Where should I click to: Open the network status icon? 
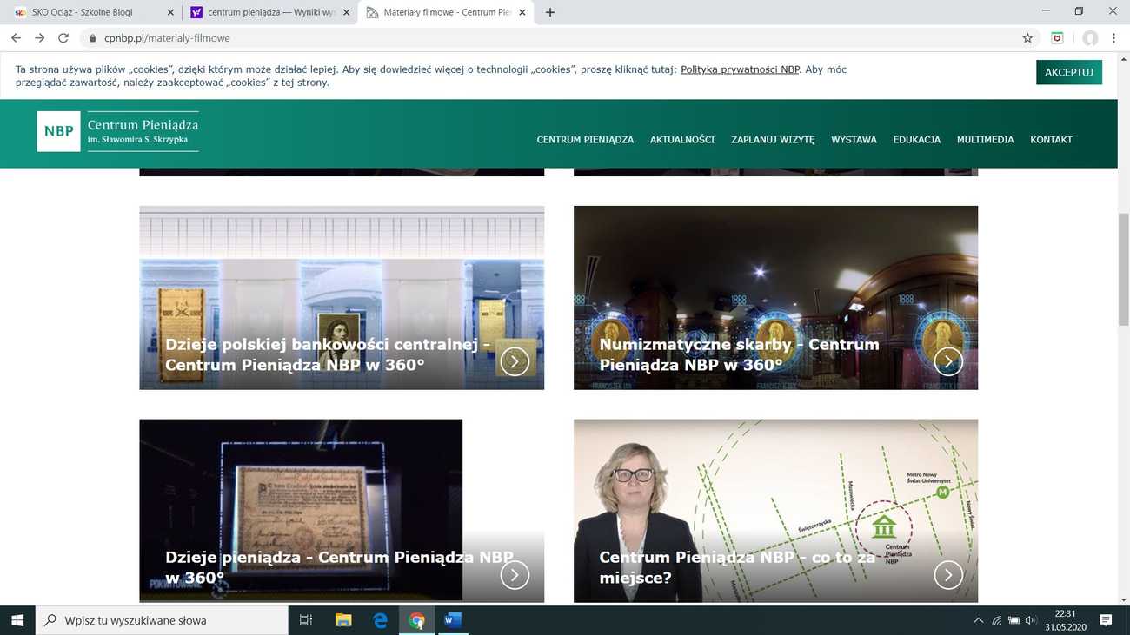996,620
